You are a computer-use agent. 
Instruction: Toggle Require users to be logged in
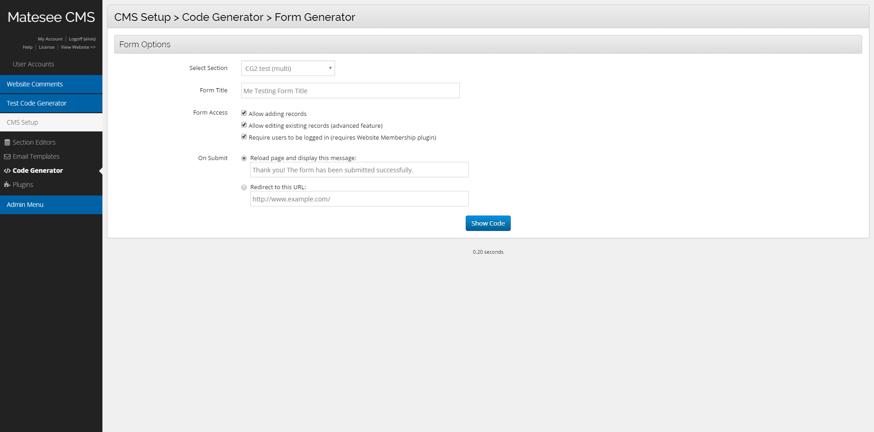coord(244,137)
